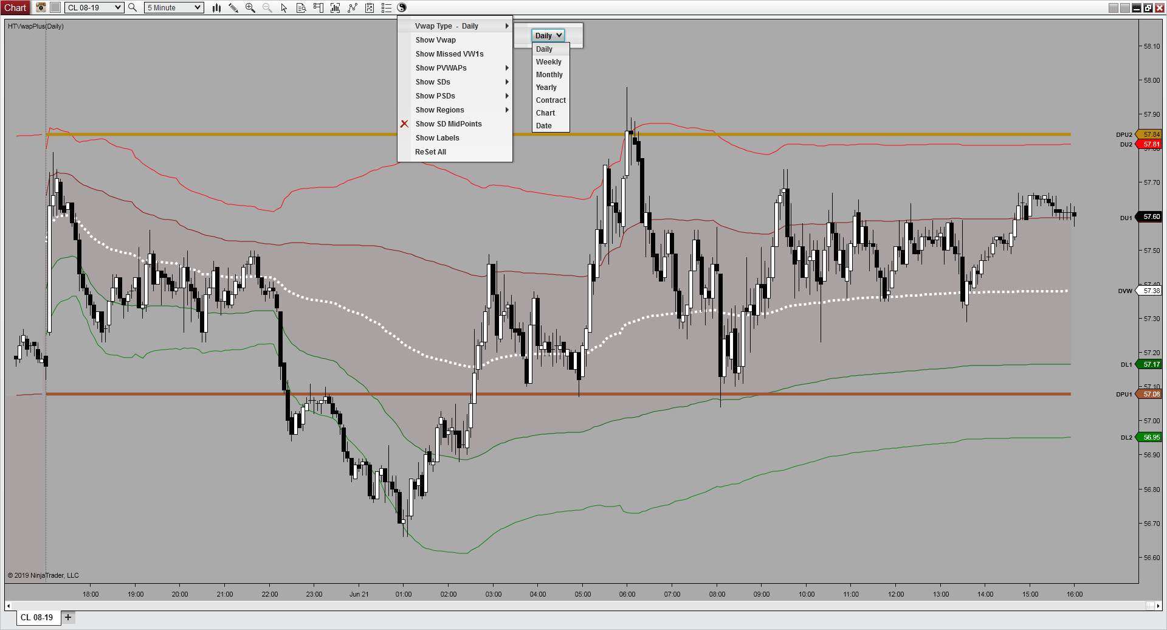Click the camera snapshot icon in toolbar

coord(41,7)
